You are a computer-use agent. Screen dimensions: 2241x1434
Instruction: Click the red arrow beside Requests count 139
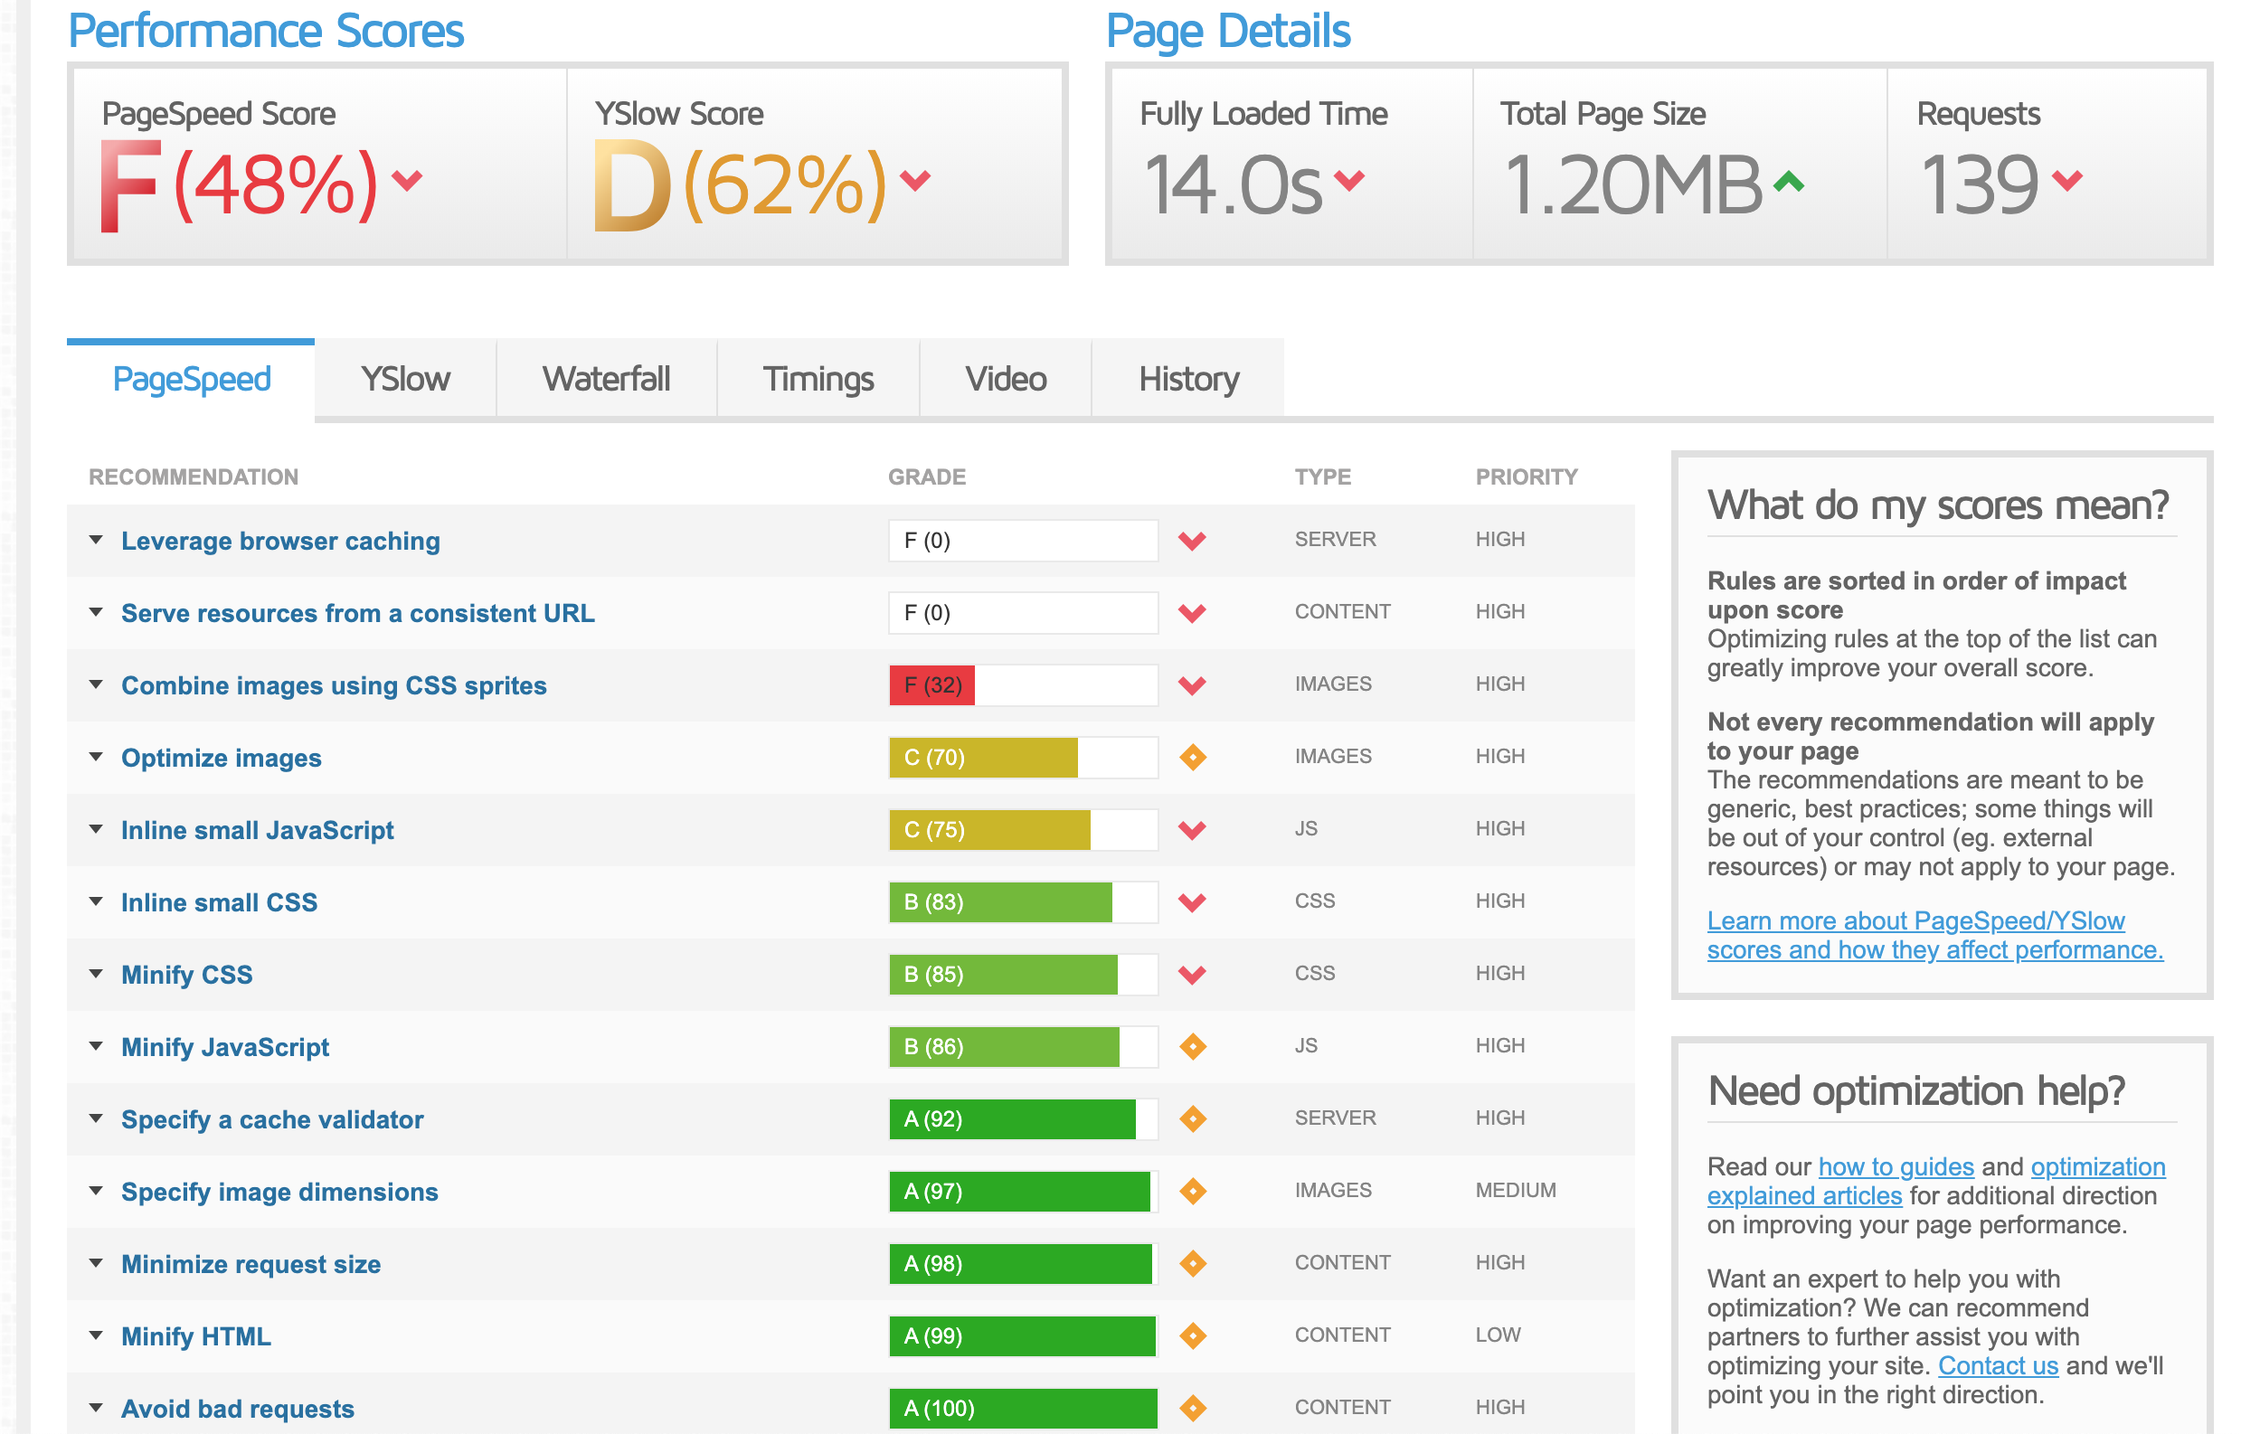(2066, 179)
